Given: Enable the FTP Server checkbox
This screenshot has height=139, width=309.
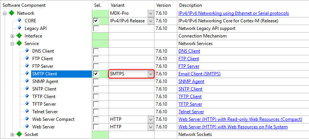Looking at the screenshot, I should coord(96,66).
